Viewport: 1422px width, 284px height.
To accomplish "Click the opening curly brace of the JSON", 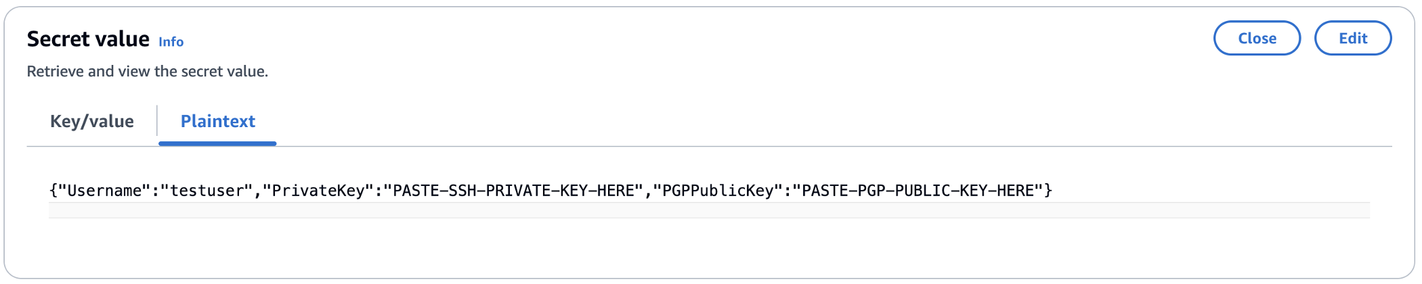I will 53,191.
